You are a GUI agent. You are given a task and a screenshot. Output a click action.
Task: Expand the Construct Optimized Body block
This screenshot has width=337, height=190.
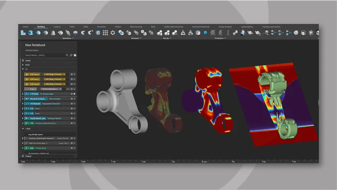[x=23, y=124]
